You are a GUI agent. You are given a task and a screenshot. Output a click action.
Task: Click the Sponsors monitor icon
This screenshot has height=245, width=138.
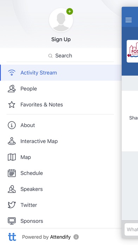pos(12,221)
